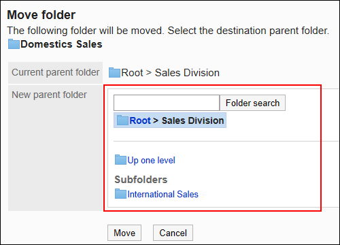This screenshot has width=340, height=245.
Task: Select Sales Division in the highlighted path
Action: [192, 120]
